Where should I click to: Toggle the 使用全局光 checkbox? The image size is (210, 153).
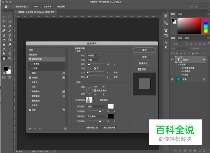pyautogui.click(x=95, y=90)
